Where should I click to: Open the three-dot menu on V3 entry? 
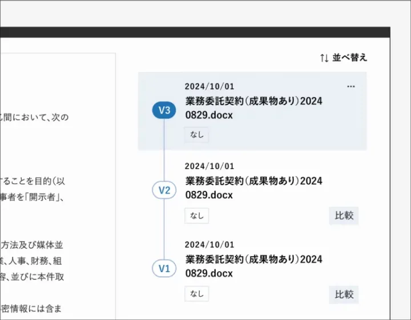pyautogui.click(x=350, y=86)
